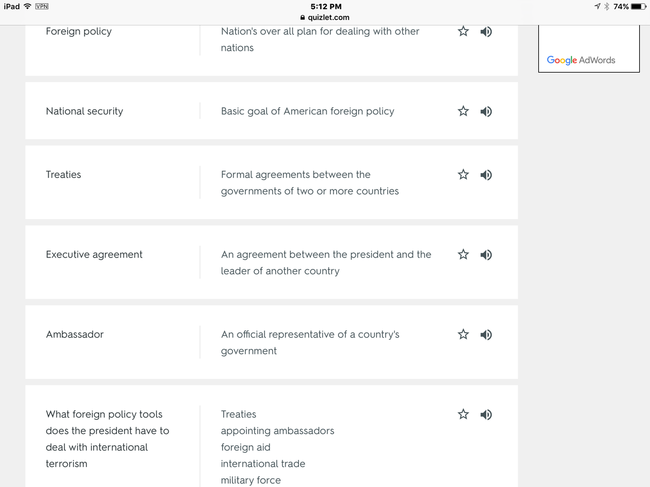Viewport: 650px width, 487px height.
Task: Play audio for Foreign policy card
Action: point(486,31)
